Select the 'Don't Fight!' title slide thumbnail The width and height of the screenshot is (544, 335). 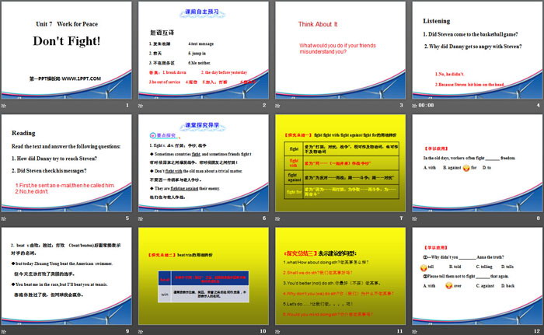tap(65, 49)
